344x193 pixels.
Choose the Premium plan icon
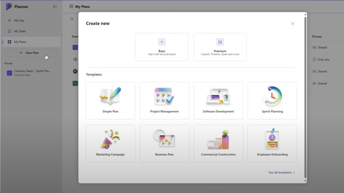[220, 42]
